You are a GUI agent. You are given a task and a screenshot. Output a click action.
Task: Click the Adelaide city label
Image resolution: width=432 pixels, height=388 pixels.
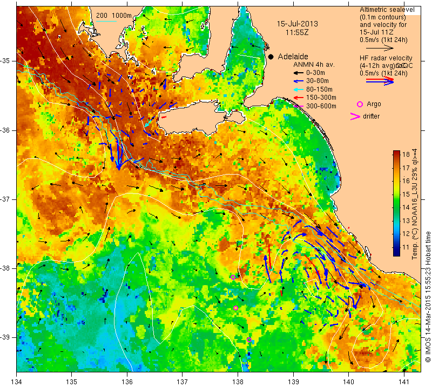point(293,57)
